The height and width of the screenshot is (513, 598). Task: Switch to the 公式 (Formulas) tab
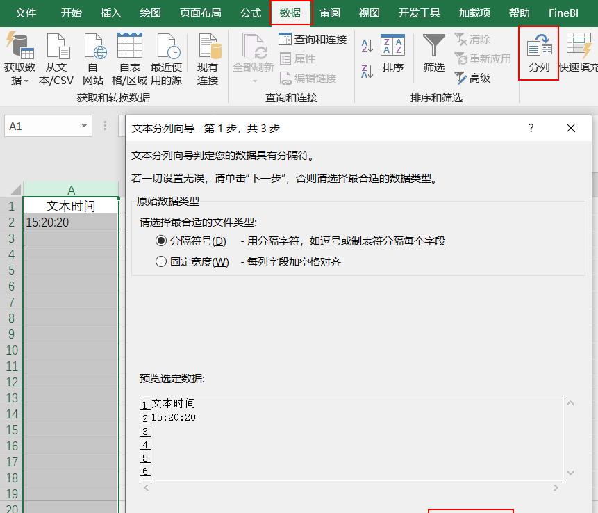251,13
